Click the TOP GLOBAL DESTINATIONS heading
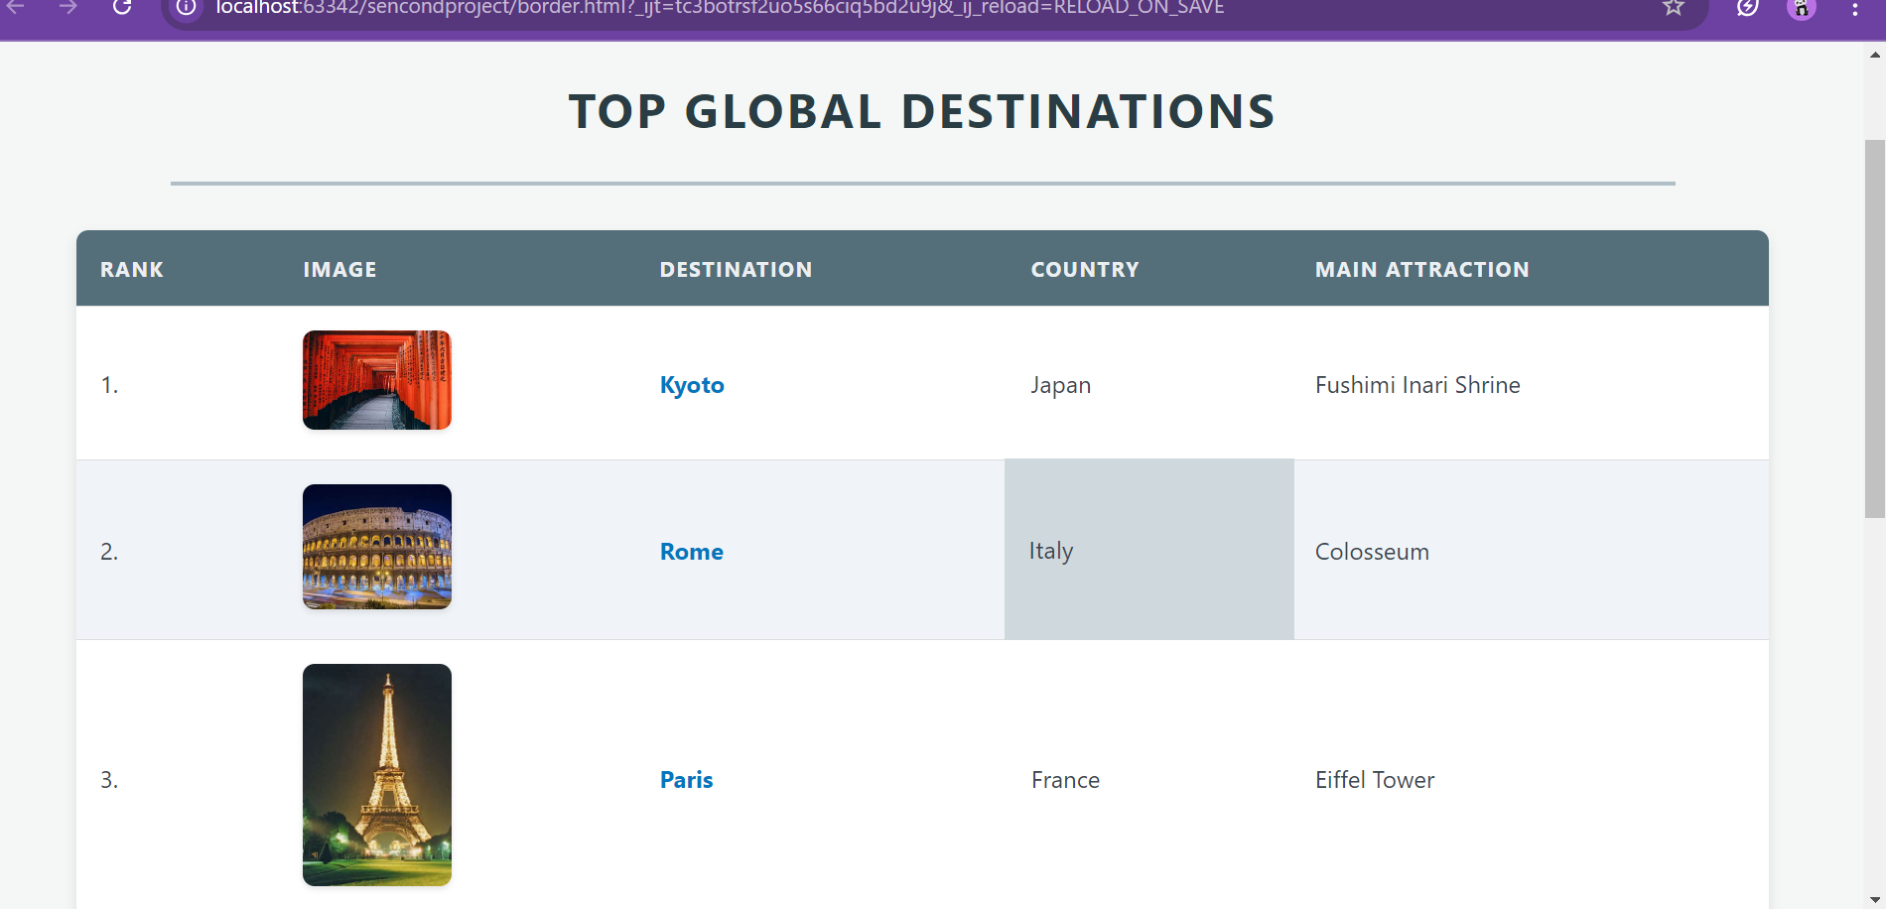1886x909 pixels. click(922, 111)
